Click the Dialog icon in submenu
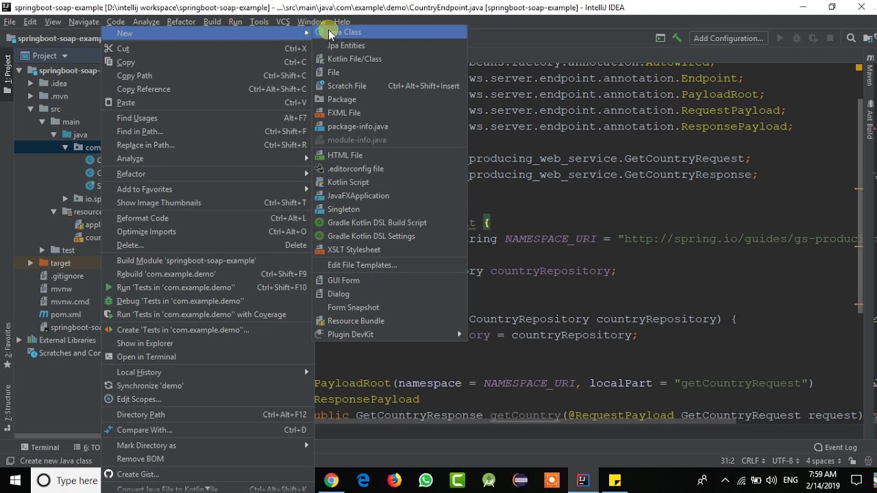 click(x=319, y=294)
